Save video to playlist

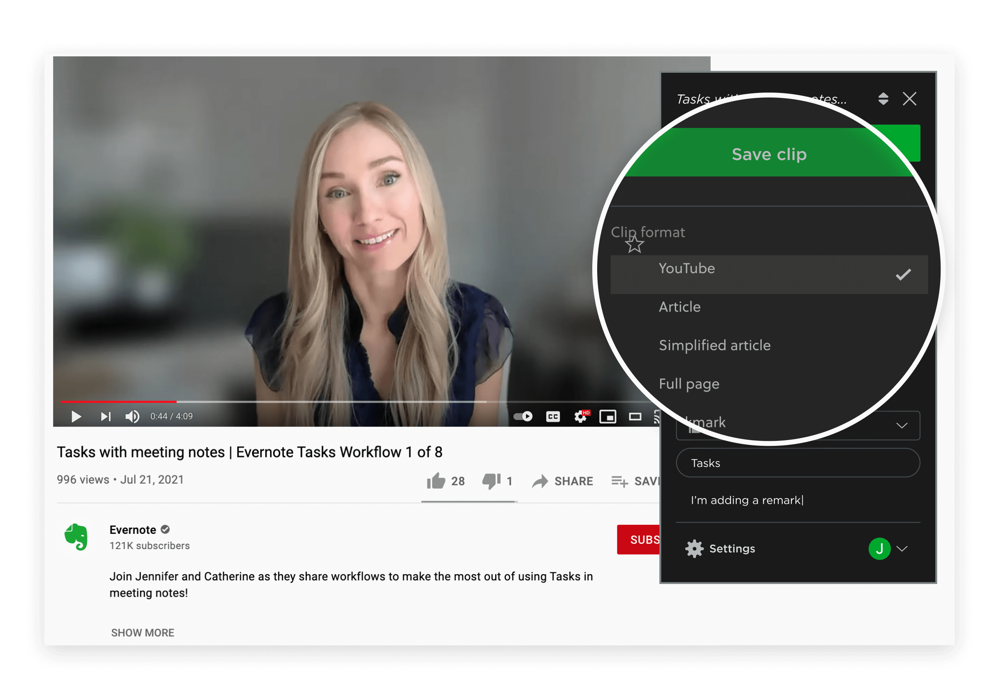[x=635, y=481]
